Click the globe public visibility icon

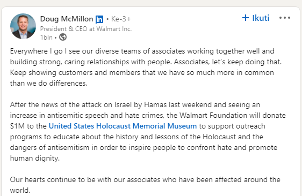coord(63,37)
